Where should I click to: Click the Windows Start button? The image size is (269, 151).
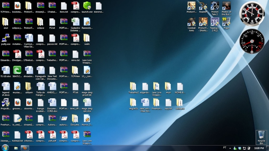pyautogui.click(x=5, y=148)
